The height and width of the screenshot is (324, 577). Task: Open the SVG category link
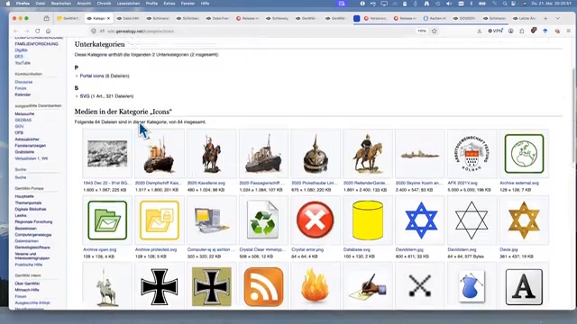(85, 96)
